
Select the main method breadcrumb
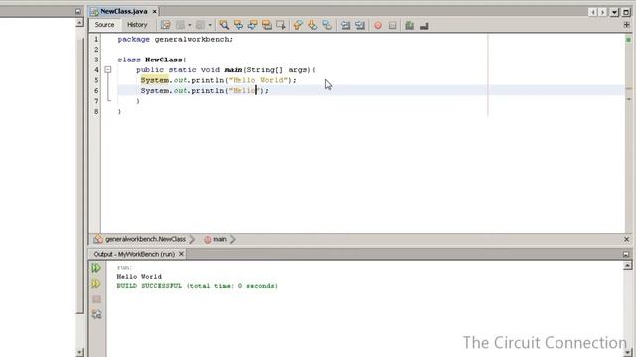[220, 239]
